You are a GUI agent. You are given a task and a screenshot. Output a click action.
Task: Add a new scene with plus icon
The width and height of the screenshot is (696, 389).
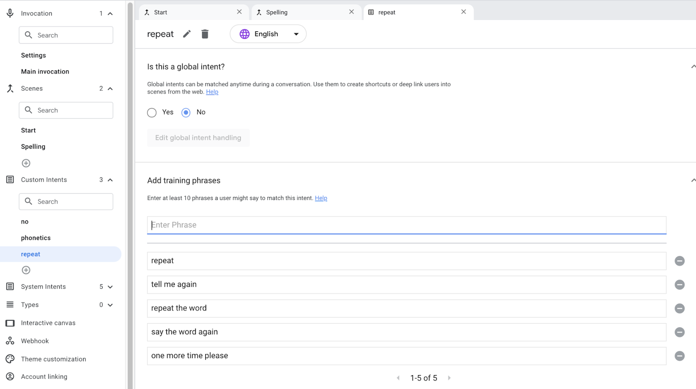click(x=26, y=163)
